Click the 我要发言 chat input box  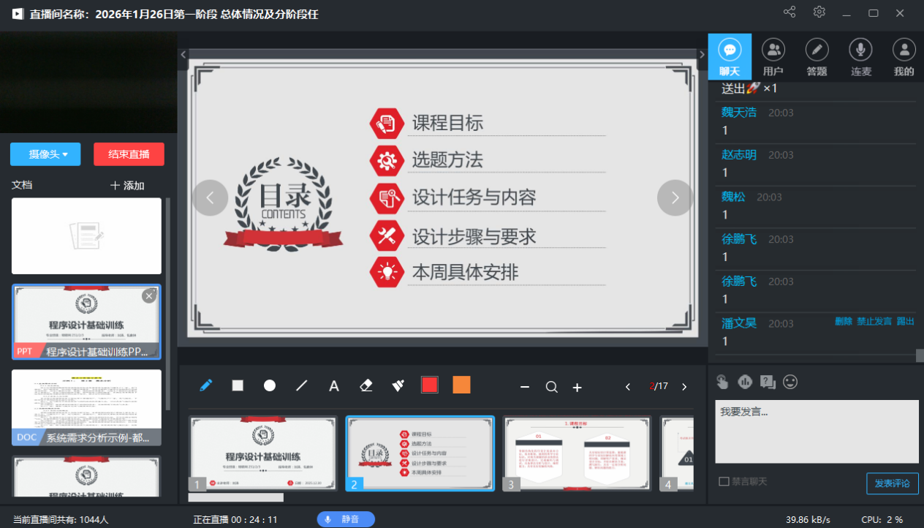(x=817, y=431)
